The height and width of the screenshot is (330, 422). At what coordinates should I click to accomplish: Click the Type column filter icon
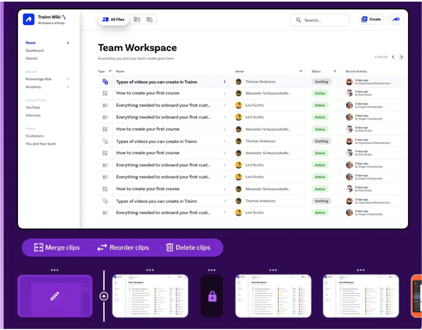click(110, 71)
